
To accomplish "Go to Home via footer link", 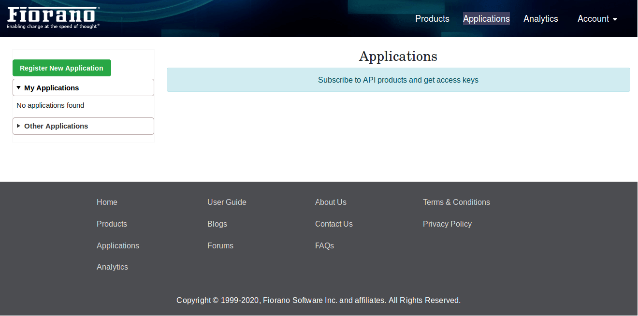I will (x=107, y=202).
